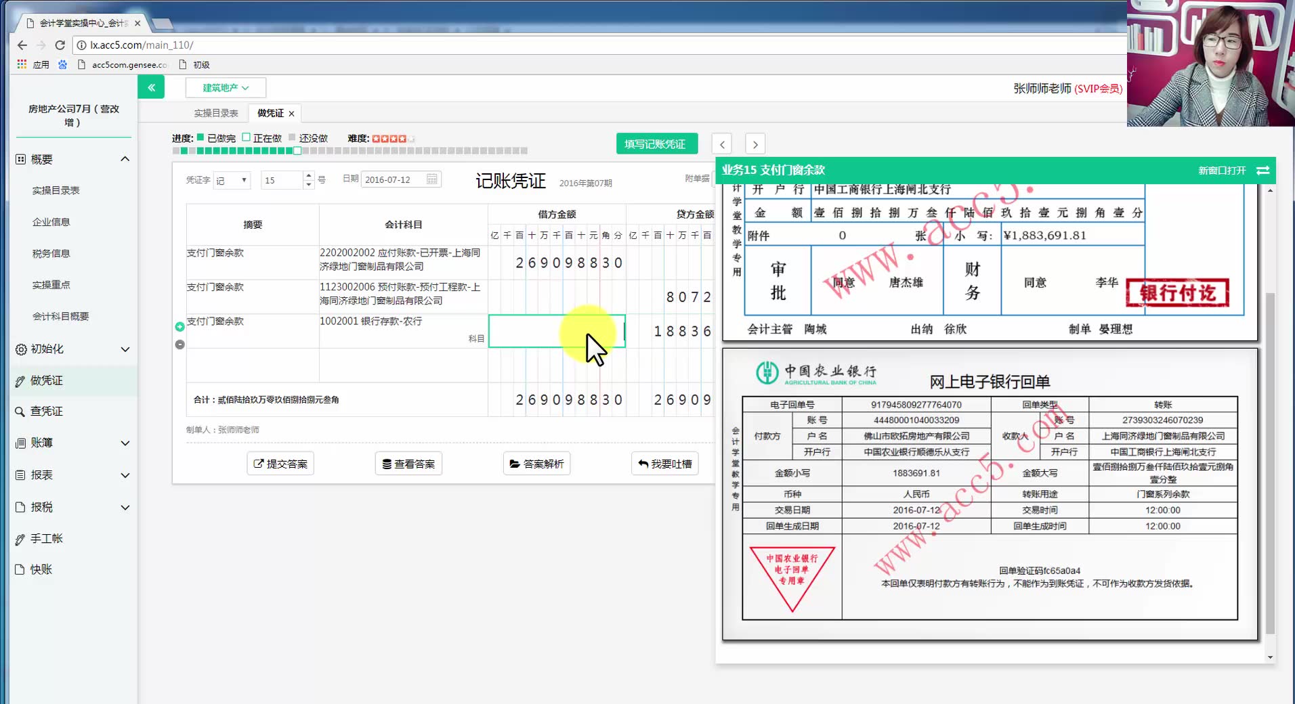Screen dimensions: 1295x704
Task: Click the 初始化 gear icon
Action: (x=21, y=349)
